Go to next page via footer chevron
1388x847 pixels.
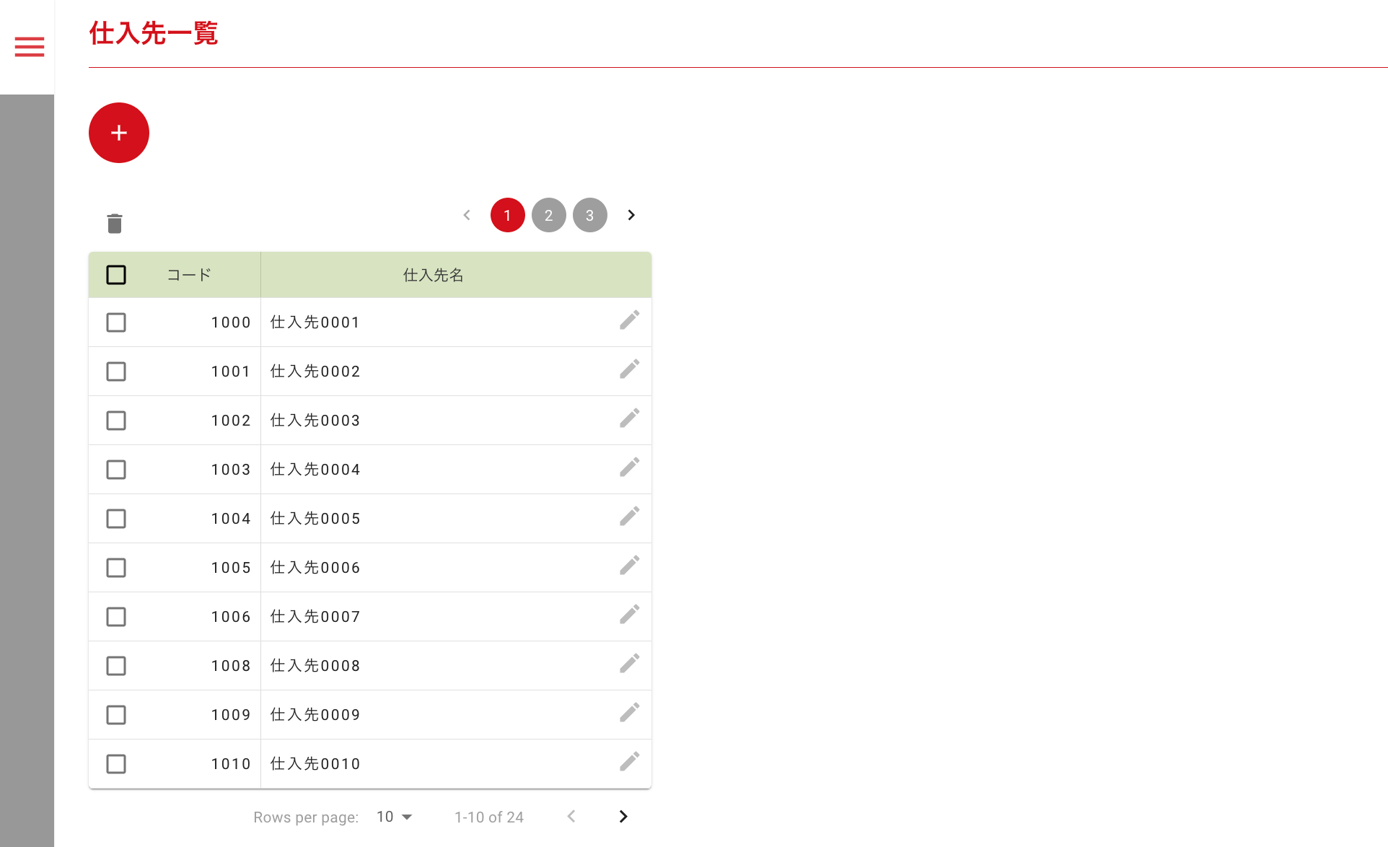623,817
